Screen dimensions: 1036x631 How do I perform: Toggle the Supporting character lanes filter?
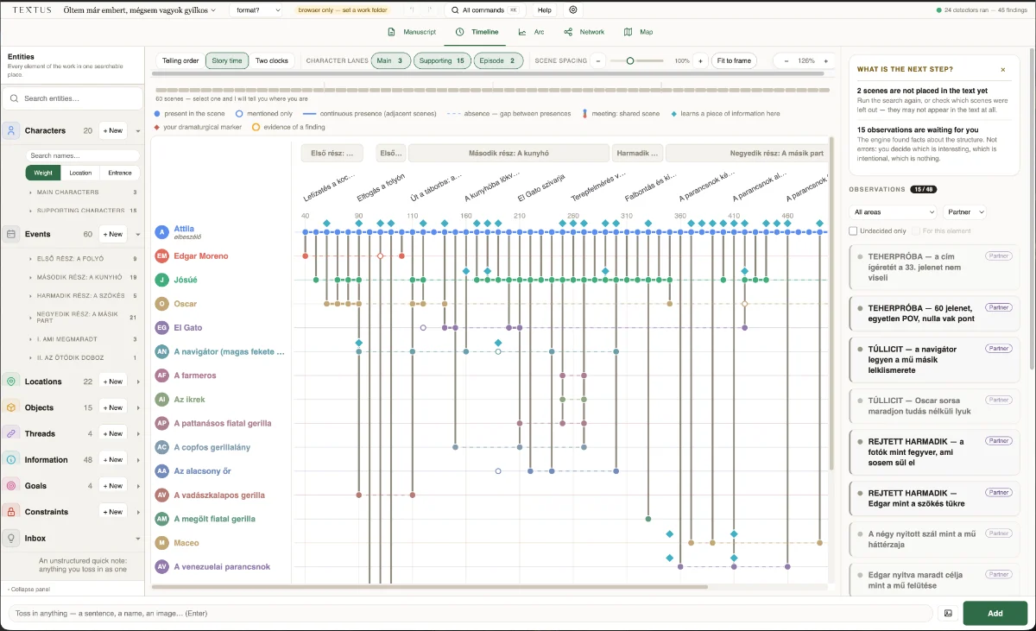(442, 61)
